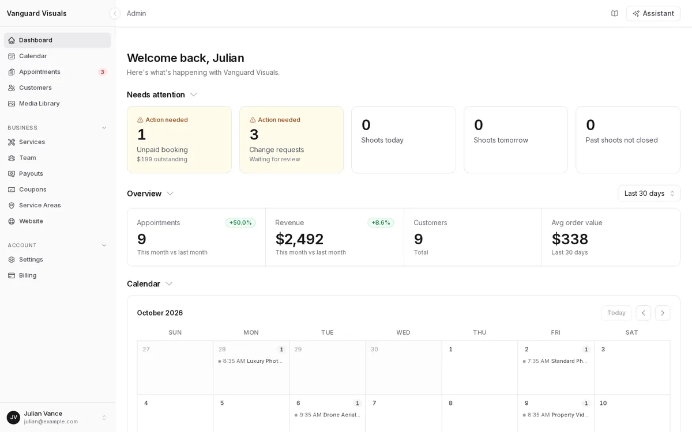
Task: Open the Last 30 days dropdown
Action: (x=649, y=194)
